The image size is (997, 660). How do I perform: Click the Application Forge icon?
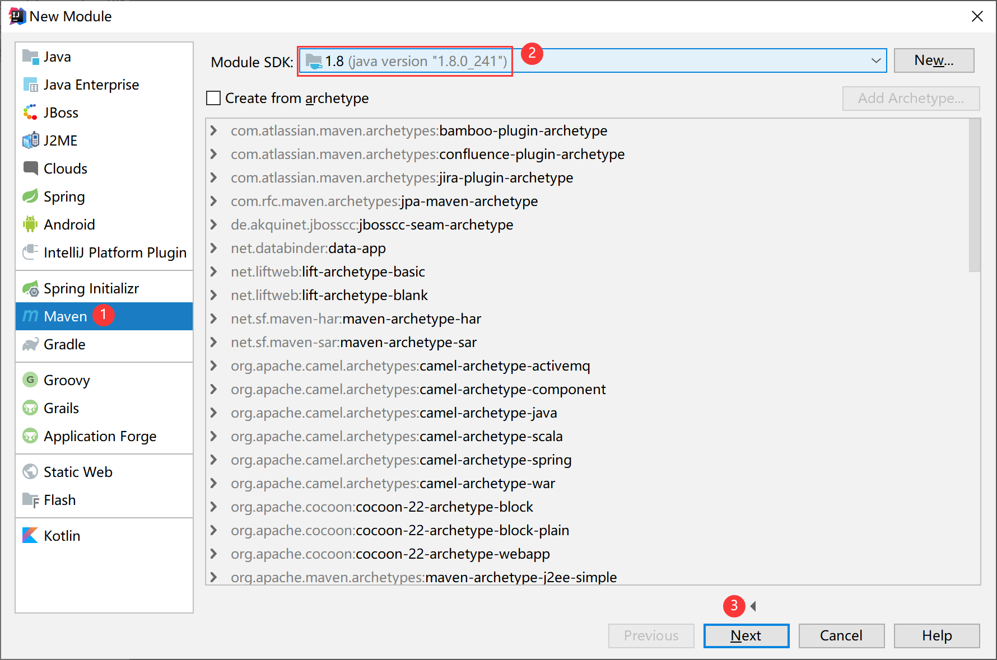tap(30, 436)
